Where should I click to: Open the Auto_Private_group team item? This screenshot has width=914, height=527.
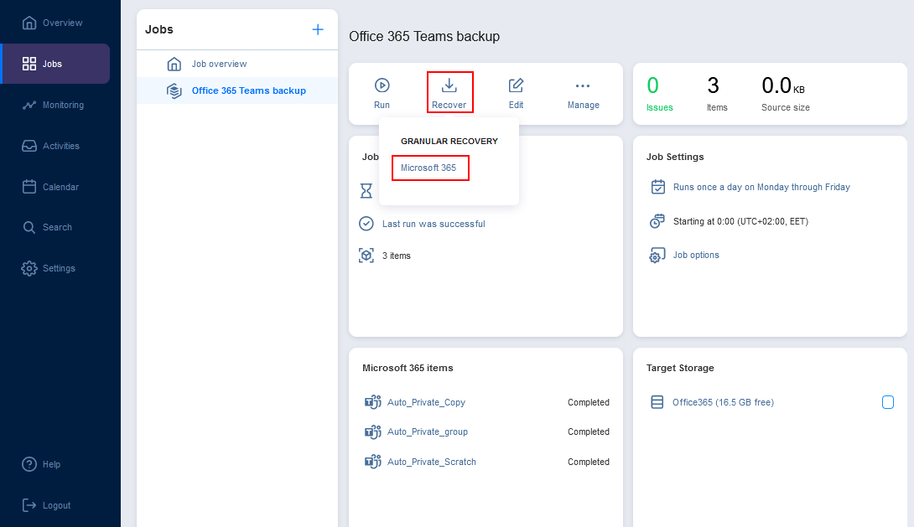[x=428, y=431]
